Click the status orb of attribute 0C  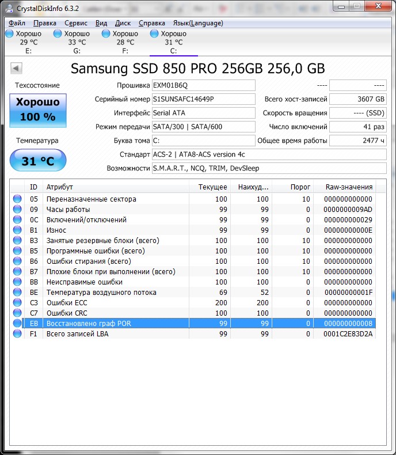17,219
